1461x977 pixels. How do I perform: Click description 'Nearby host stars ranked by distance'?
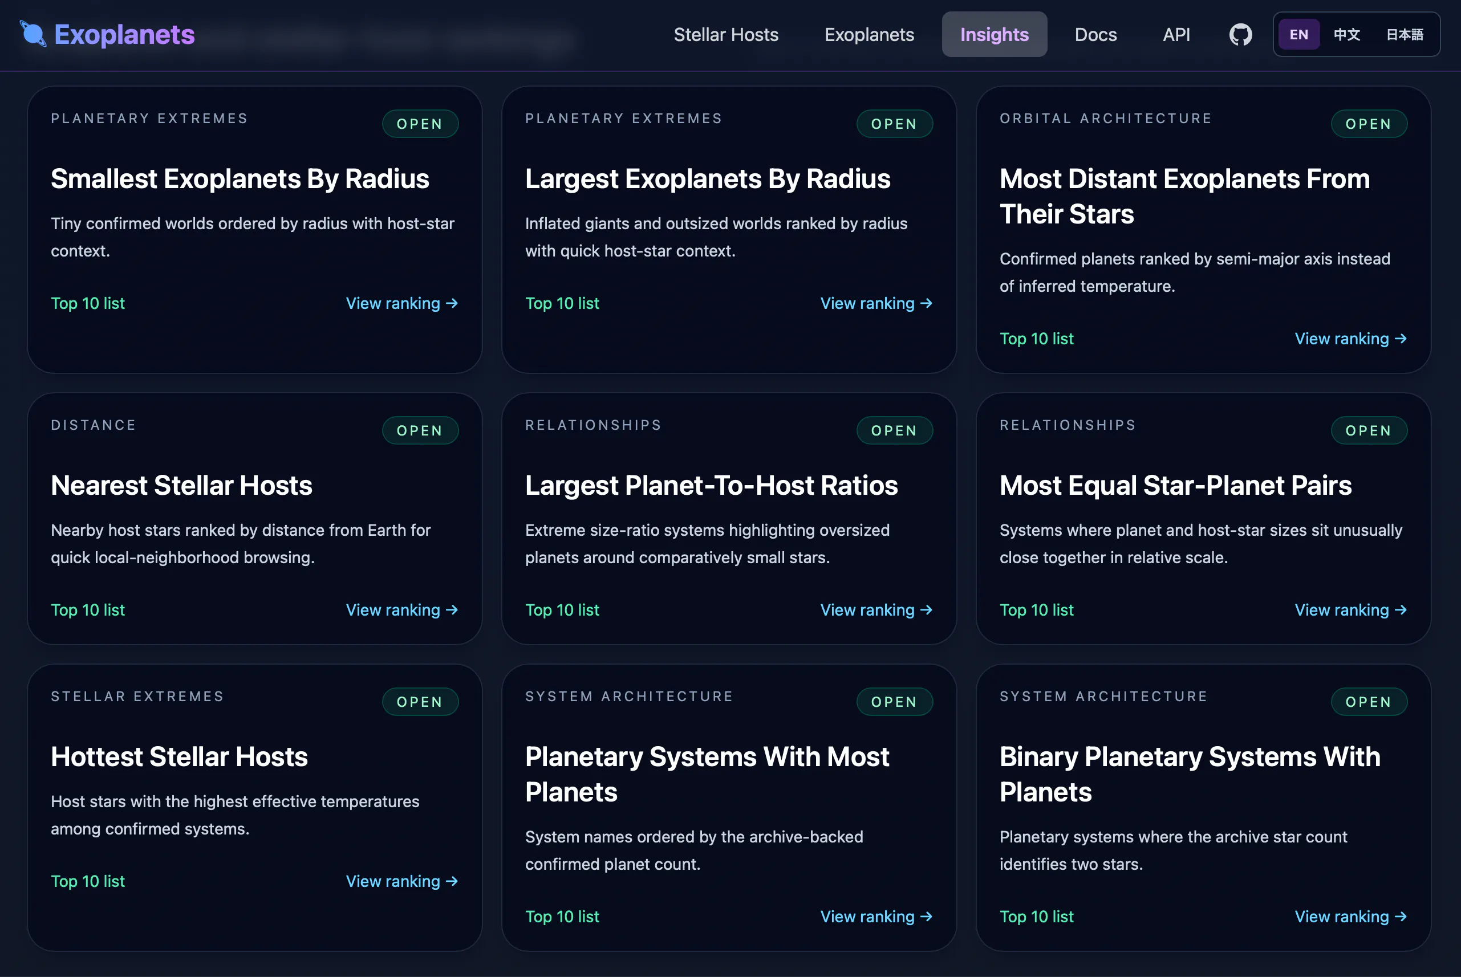pyautogui.click(x=241, y=543)
